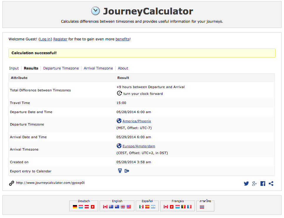Select Canadian flag under English
This screenshot has width=284, height=218.
pos(105,207)
